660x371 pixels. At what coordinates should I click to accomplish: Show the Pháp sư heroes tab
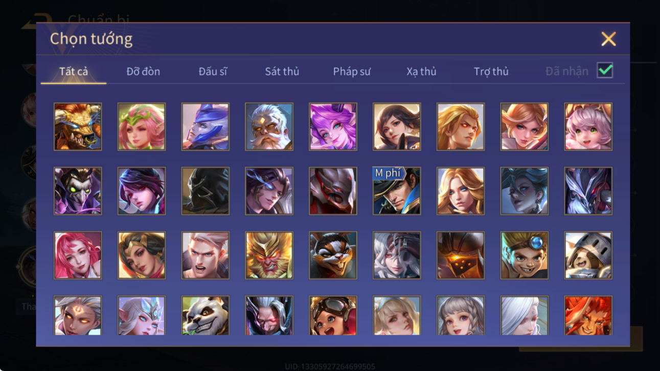(x=352, y=72)
